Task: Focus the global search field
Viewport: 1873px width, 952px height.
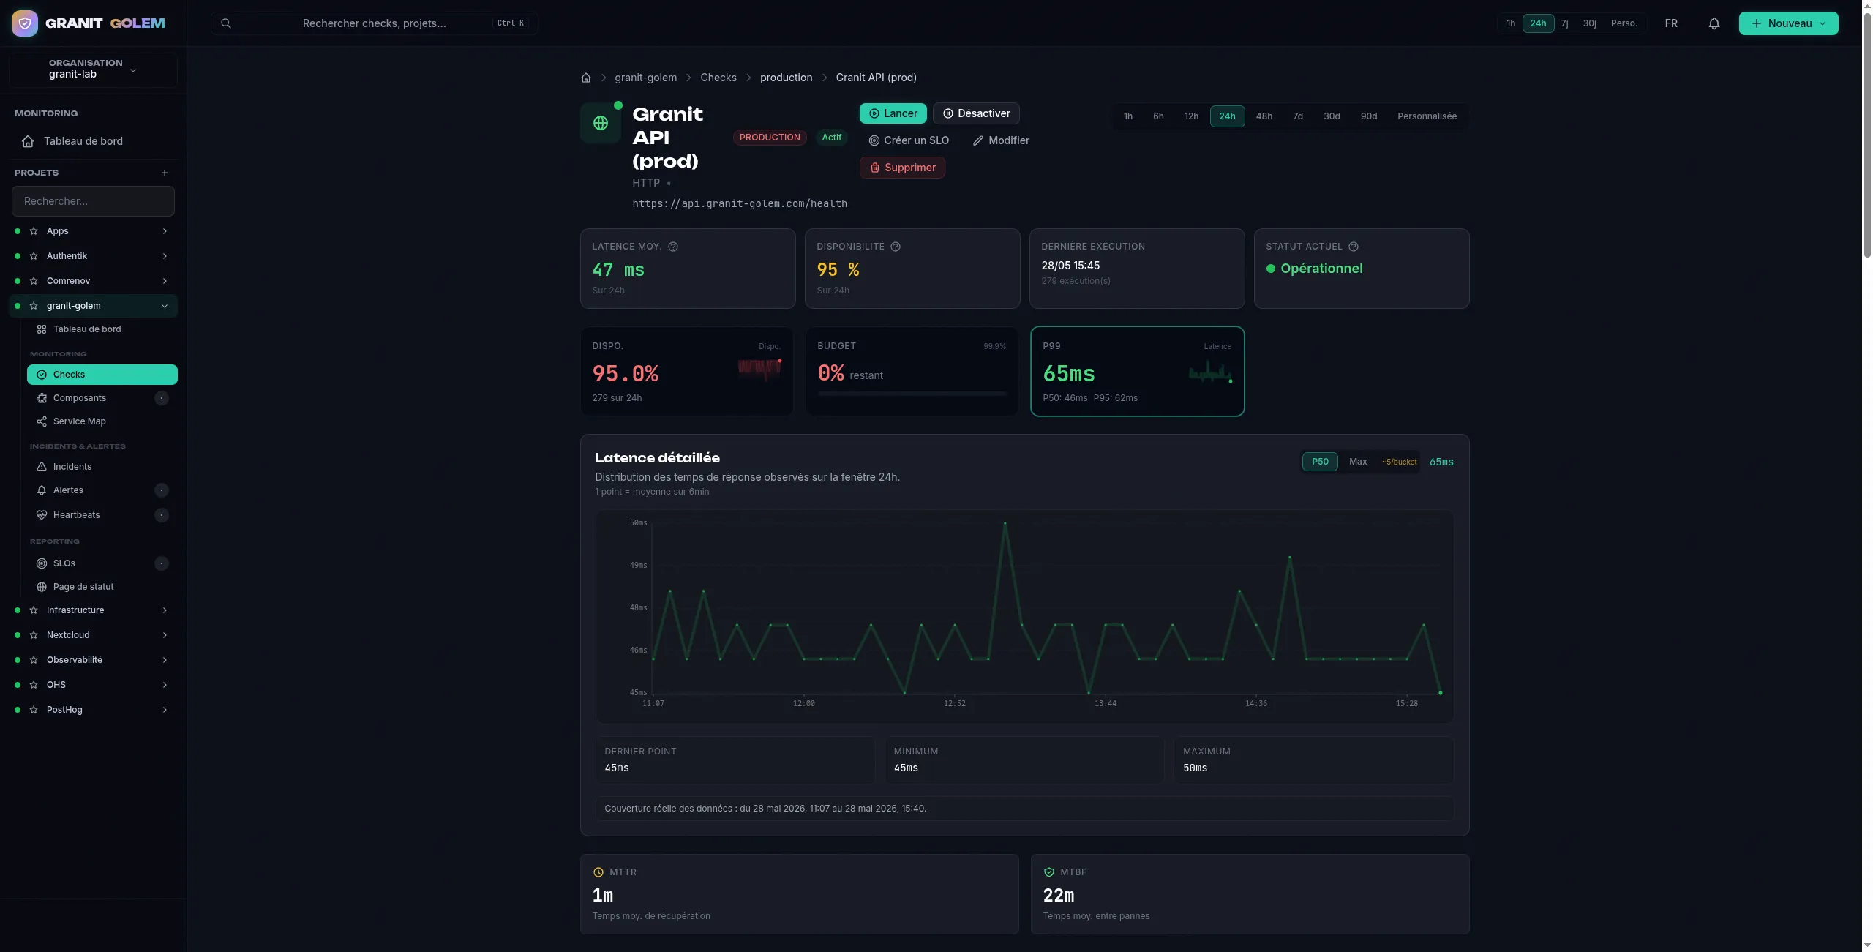Action: (374, 23)
